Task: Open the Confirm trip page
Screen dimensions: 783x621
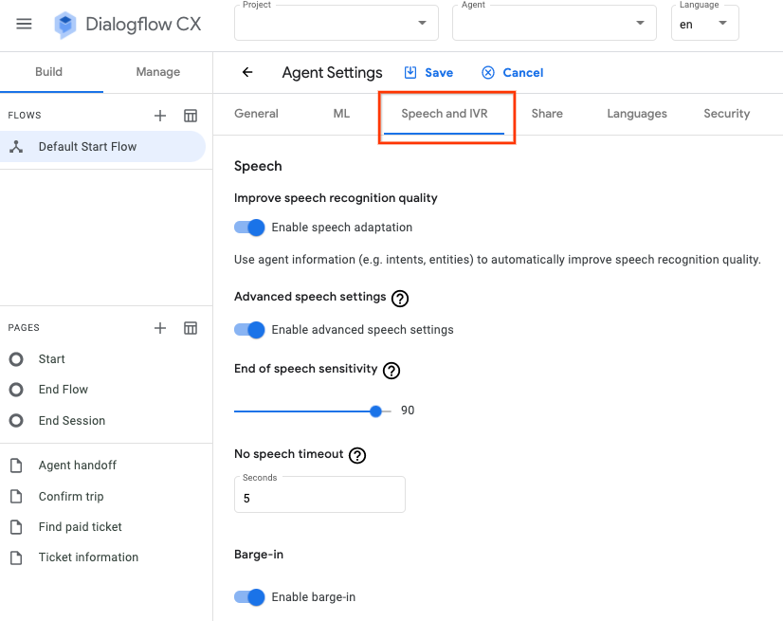Action: tap(71, 497)
